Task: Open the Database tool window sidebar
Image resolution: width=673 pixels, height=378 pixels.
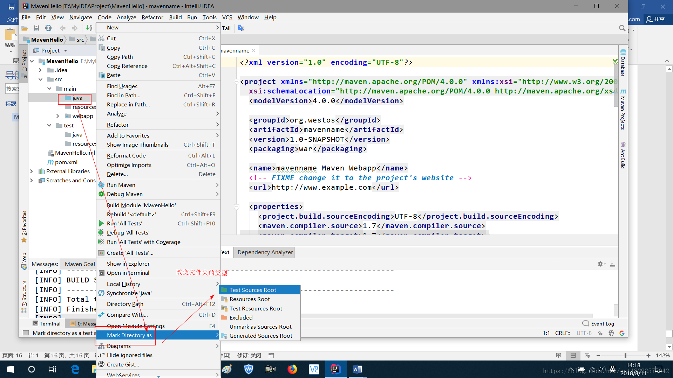Action: point(623,63)
